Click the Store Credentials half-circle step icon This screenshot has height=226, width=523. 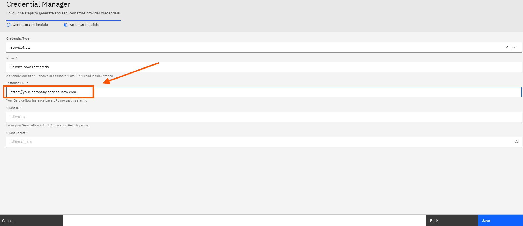click(65, 25)
